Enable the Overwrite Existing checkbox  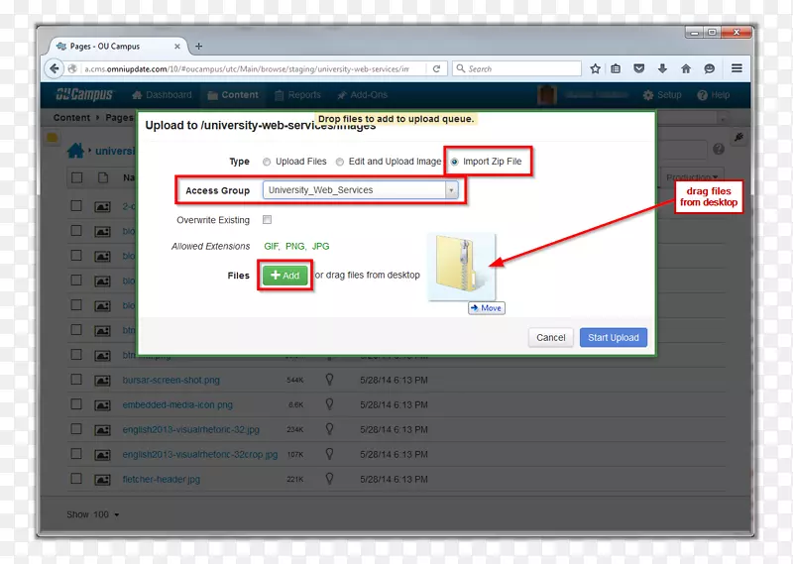coord(267,220)
